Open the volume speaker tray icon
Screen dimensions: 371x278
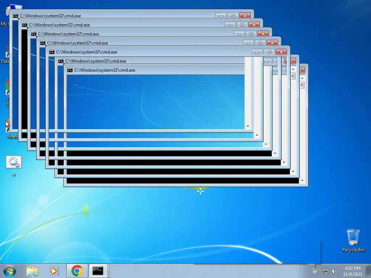(x=334, y=271)
